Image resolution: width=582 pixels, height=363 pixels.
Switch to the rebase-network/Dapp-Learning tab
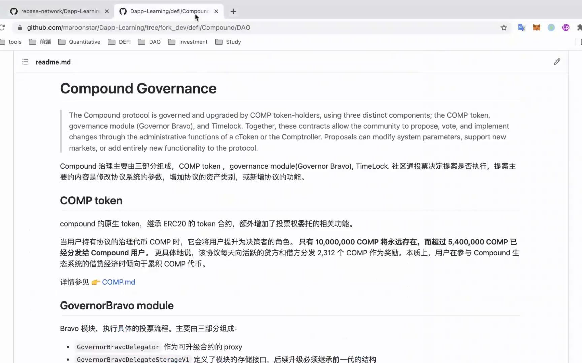click(x=60, y=11)
